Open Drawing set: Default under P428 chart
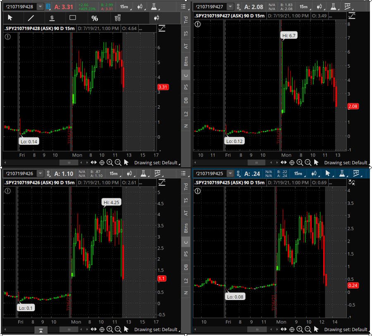The height and width of the screenshot is (336, 372). coord(157,163)
